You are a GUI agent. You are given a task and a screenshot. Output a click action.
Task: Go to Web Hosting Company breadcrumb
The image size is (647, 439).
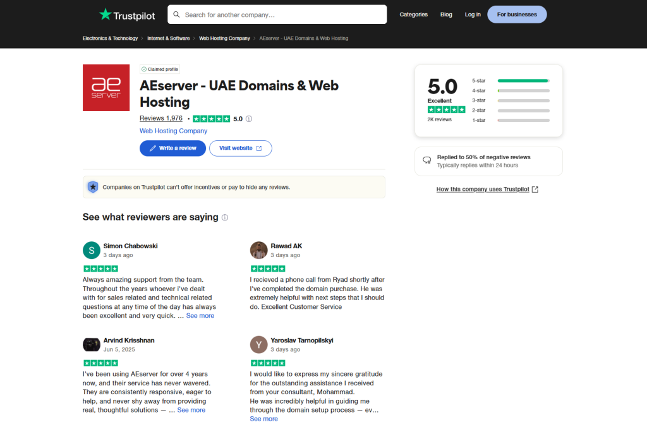pyautogui.click(x=224, y=39)
